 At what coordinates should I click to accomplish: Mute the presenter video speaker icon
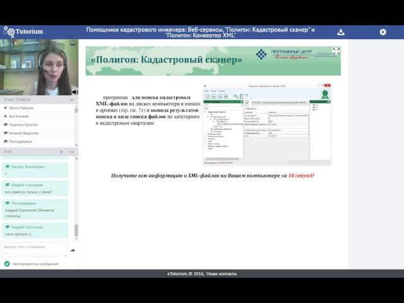point(75,92)
